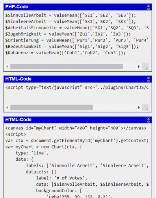
Task: Place the cursor on the label '# of Votes' row
Action: click(61, 178)
